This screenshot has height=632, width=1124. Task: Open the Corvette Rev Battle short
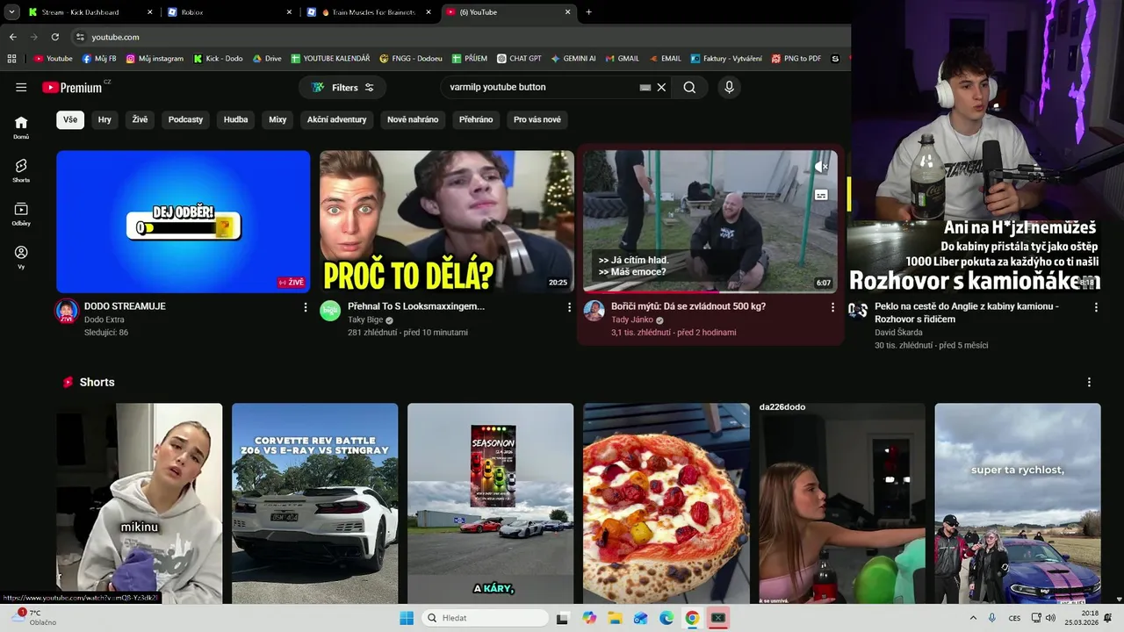point(314,503)
